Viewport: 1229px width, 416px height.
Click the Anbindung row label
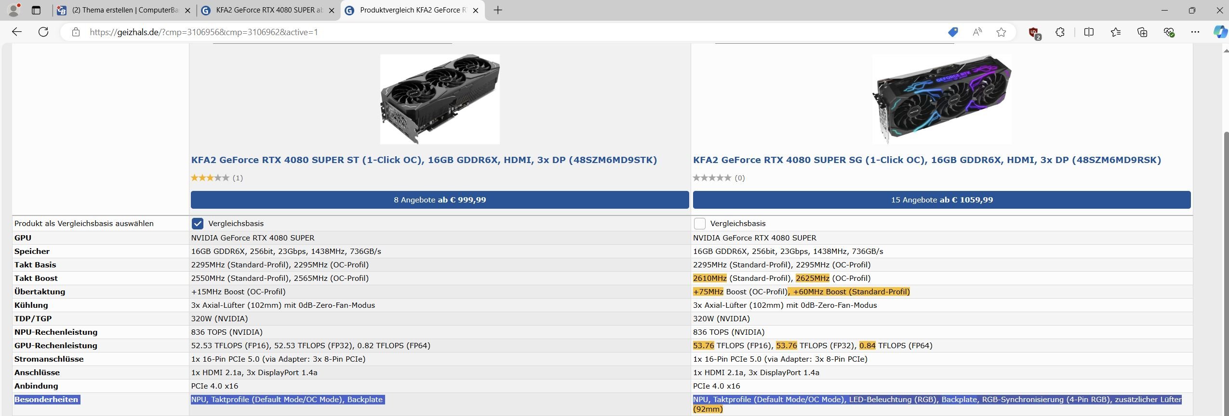[x=36, y=386]
